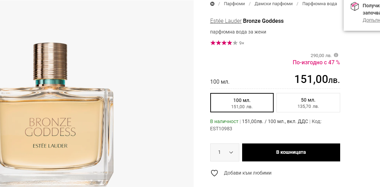The width and height of the screenshot is (380, 187).
Task: Go to Парфюми breadcrumb category
Action: click(x=234, y=4)
